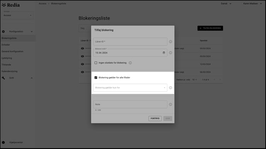Focus the Note text field
The width and height of the screenshot is (266, 149).
tap(130, 104)
